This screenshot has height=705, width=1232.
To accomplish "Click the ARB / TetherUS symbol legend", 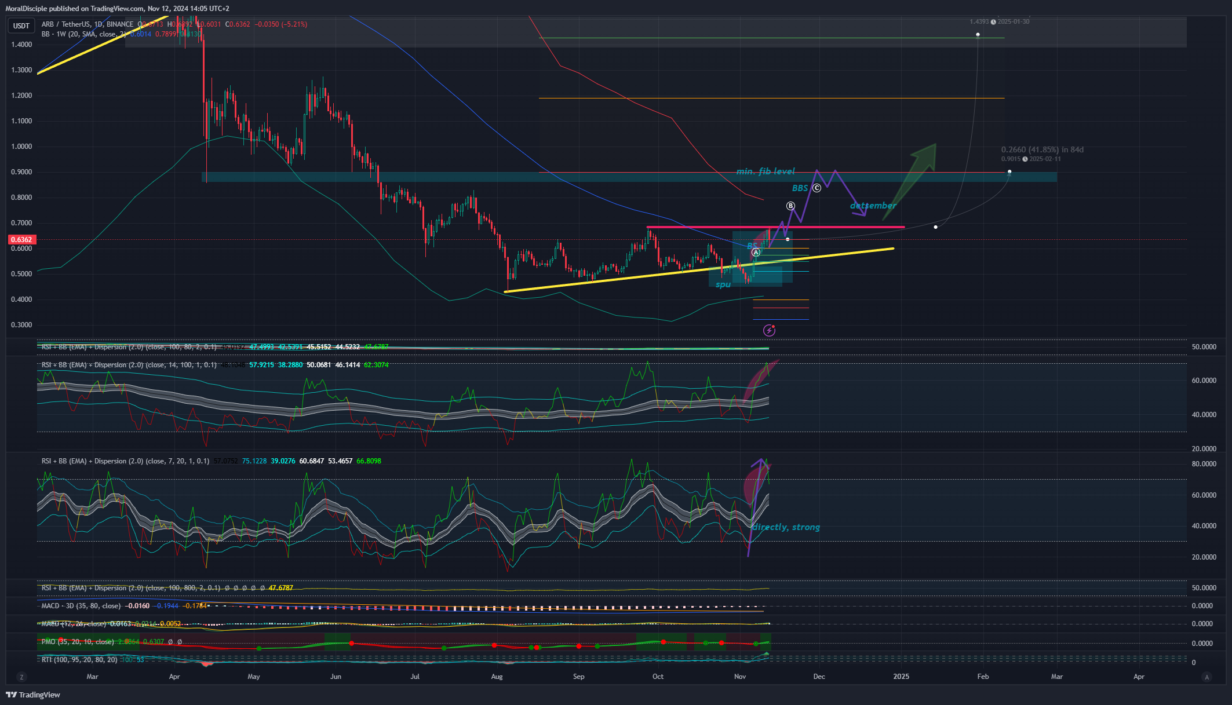I will pos(88,24).
